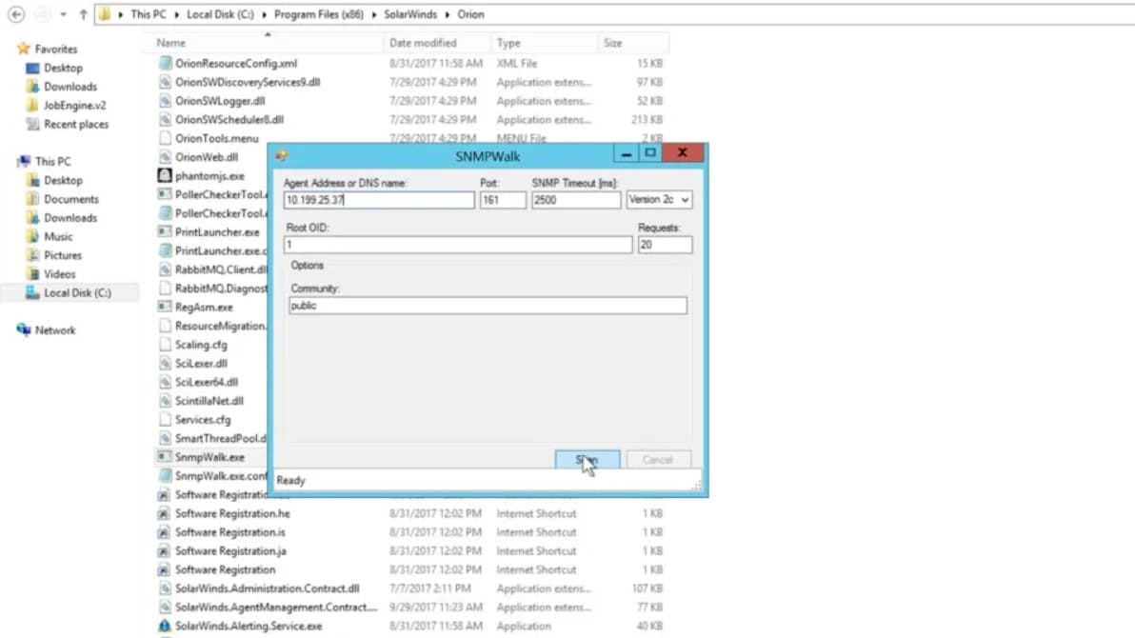Open JobEngine.v2 favorite folder

point(74,105)
